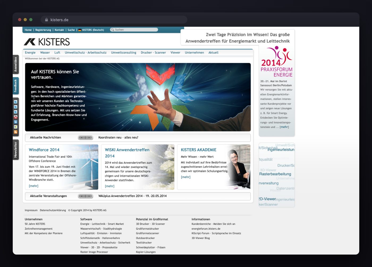
Task: Open mehr link under KISTERS AKADEMIE
Action: [186, 177]
